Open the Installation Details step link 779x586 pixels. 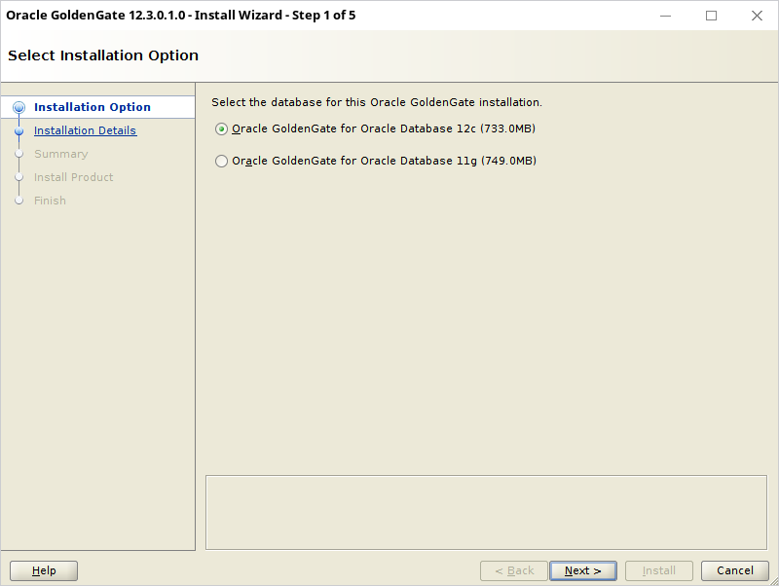(85, 130)
